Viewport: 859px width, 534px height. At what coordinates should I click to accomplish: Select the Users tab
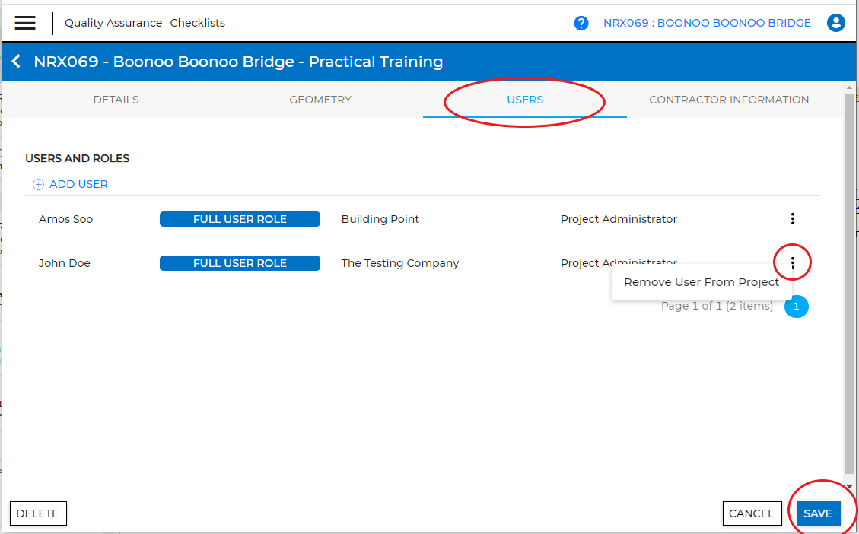tap(525, 100)
